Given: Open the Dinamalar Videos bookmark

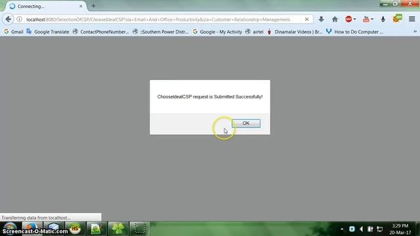Looking at the screenshot, I should pyautogui.click(x=295, y=32).
